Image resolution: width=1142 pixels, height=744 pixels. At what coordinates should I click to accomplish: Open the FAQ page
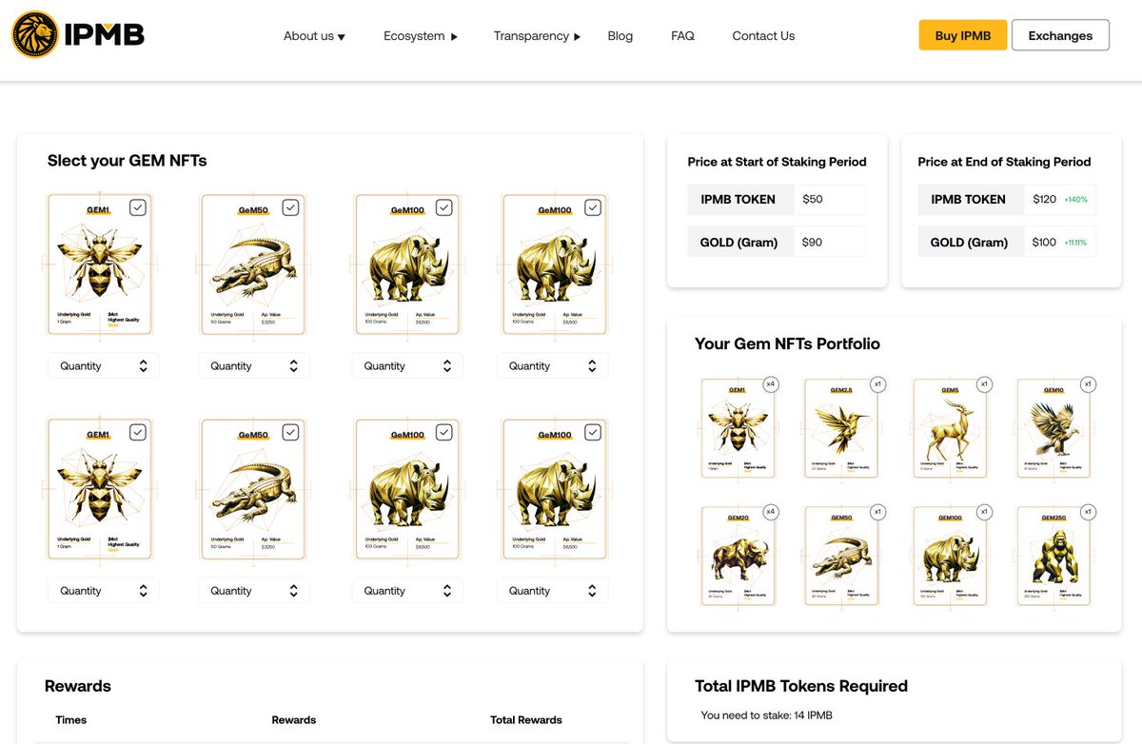(x=682, y=36)
